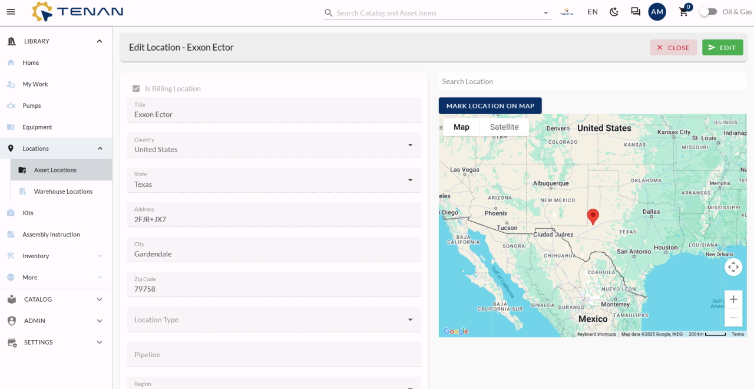Collapse the Library section
The image size is (754, 389).
[100, 41]
